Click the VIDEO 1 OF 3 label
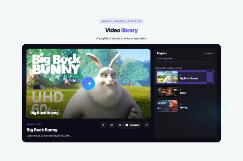Viewport: 243px width, 161px height. 34,124
